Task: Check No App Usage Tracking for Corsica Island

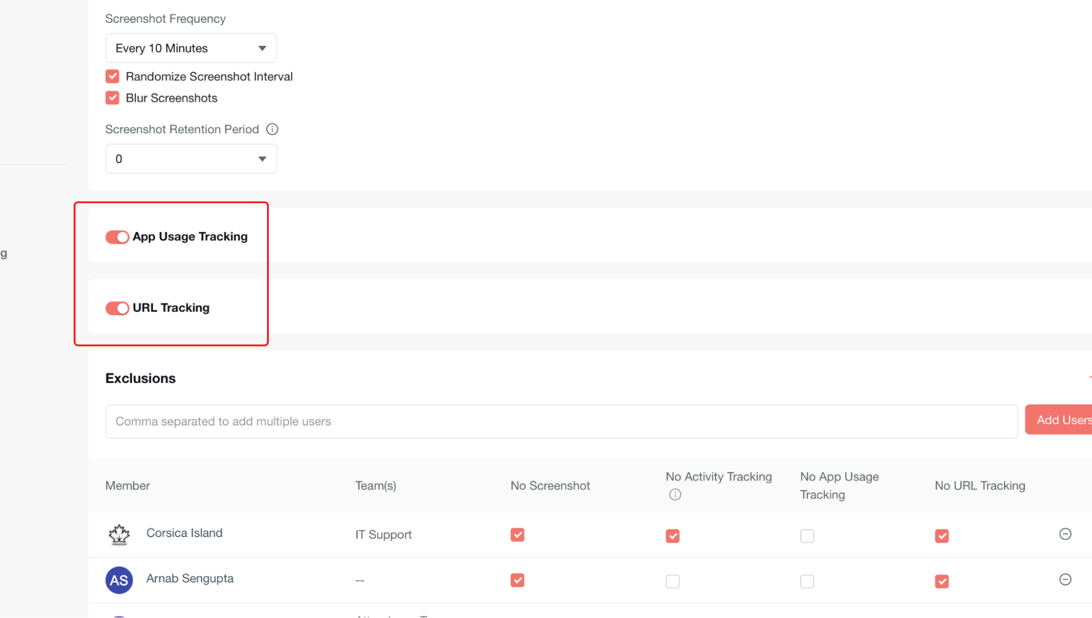Action: tap(807, 536)
